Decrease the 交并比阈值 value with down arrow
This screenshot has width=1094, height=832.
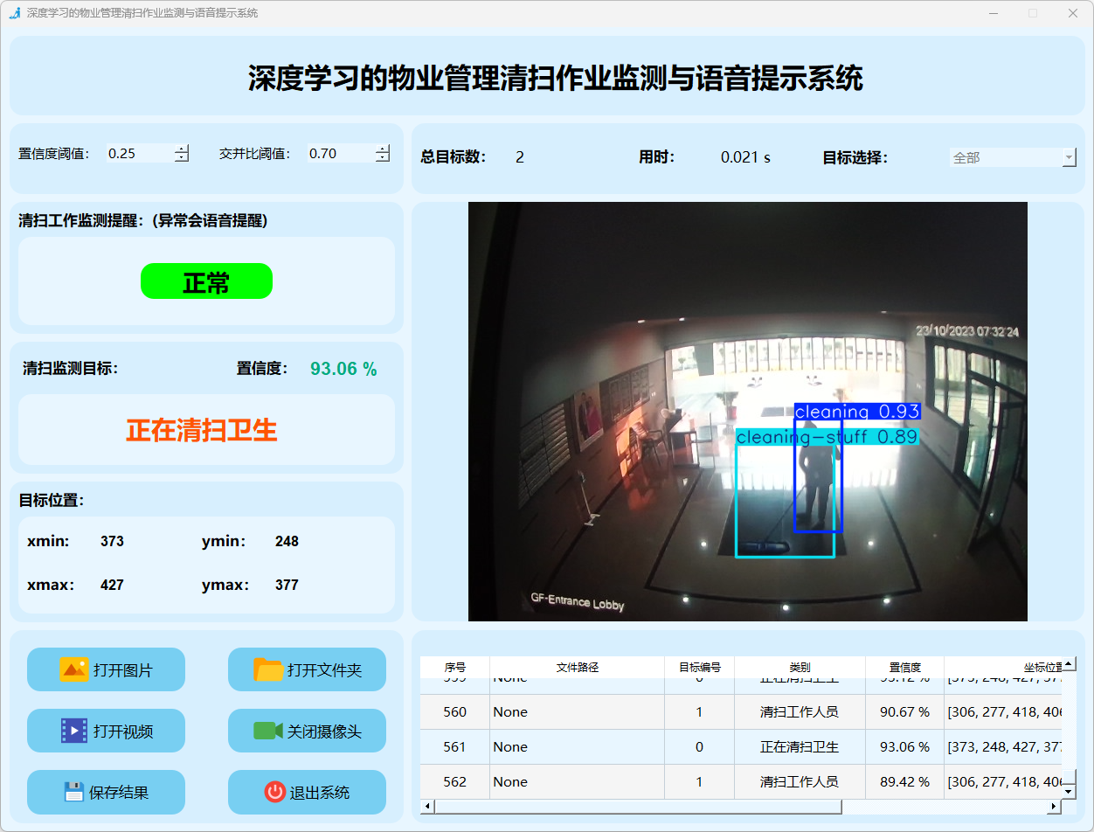coord(382,158)
